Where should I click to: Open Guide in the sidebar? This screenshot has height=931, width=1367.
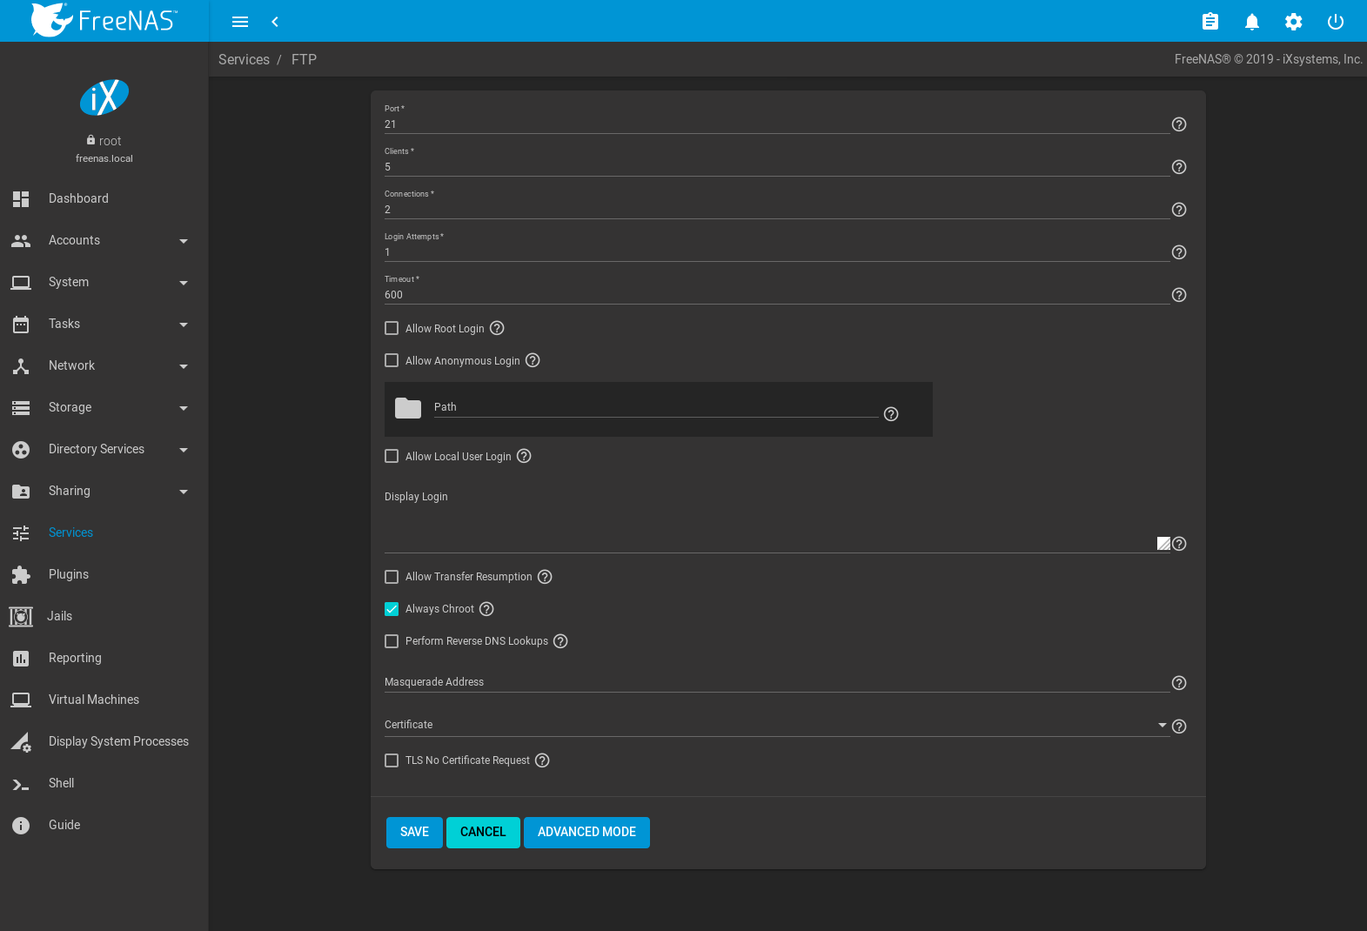(x=104, y=825)
